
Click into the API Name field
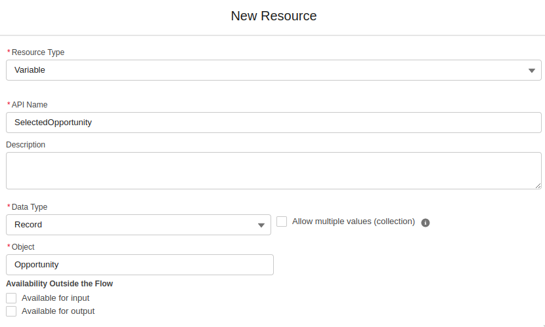click(x=273, y=123)
